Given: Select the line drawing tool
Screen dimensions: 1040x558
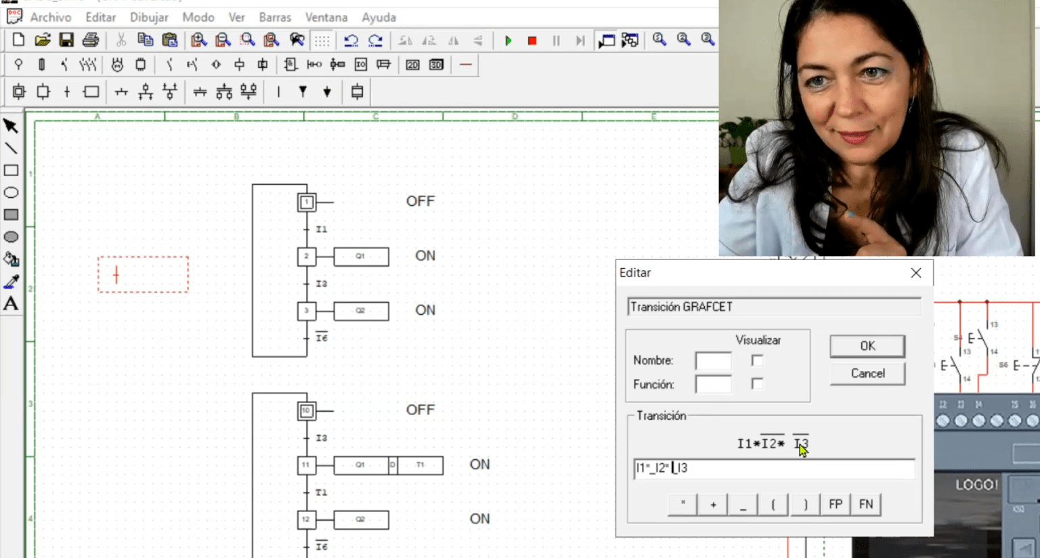Looking at the screenshot, I should (11, 148).
